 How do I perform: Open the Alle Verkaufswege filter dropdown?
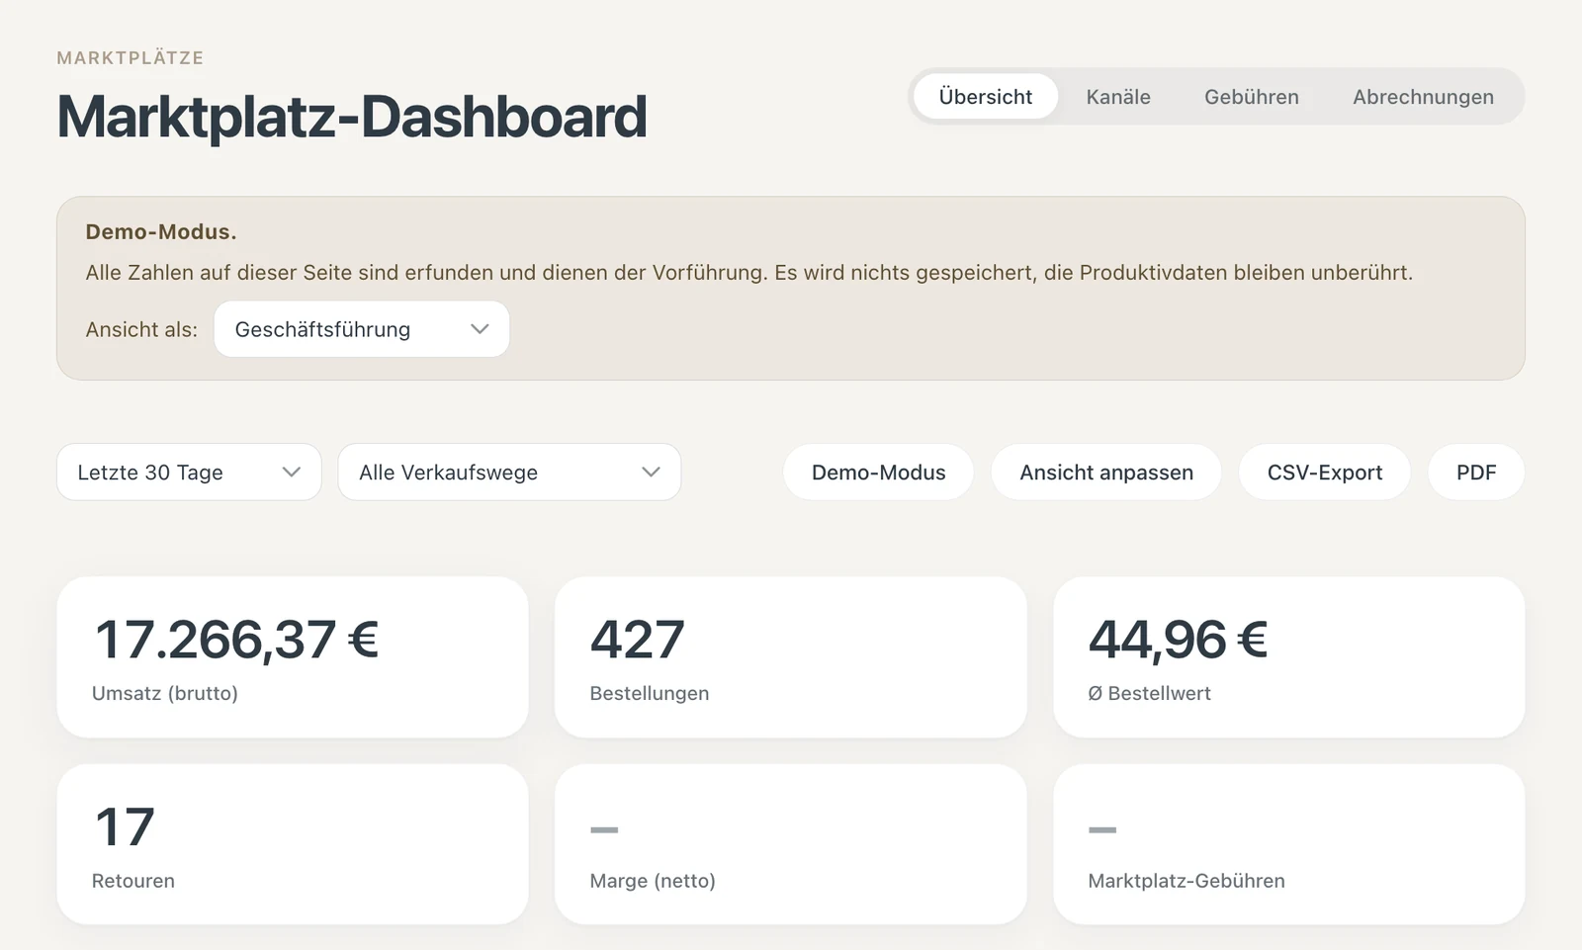coord(509,473)
